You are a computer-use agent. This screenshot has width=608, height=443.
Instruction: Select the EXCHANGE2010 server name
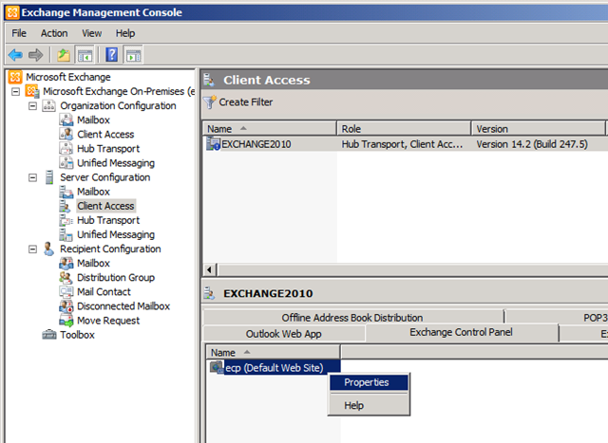256,144
